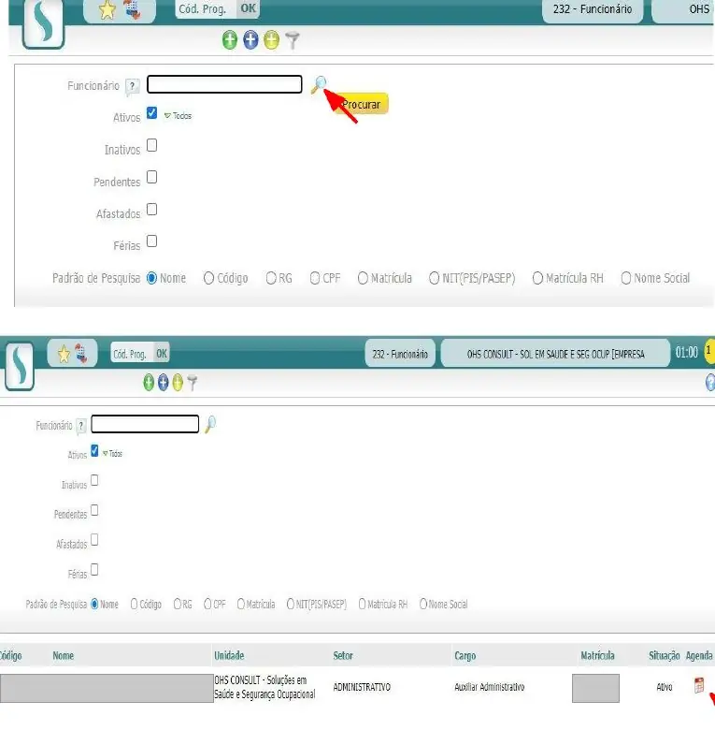This screenshot has height=730, width=715.
Task: Click the Funcionário text field near the Procurar tooltip
Action: [224, 84]
